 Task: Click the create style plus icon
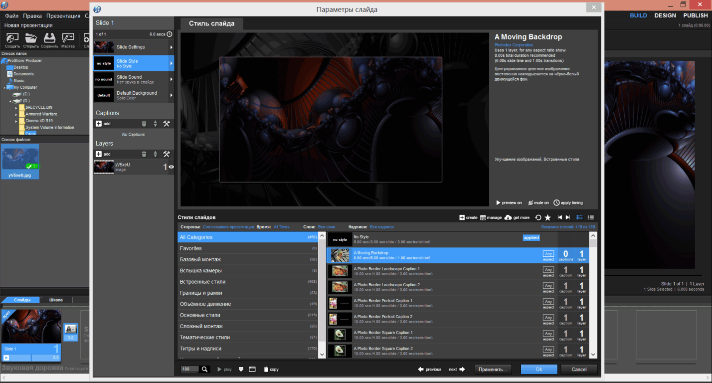(x=462, y=217)
